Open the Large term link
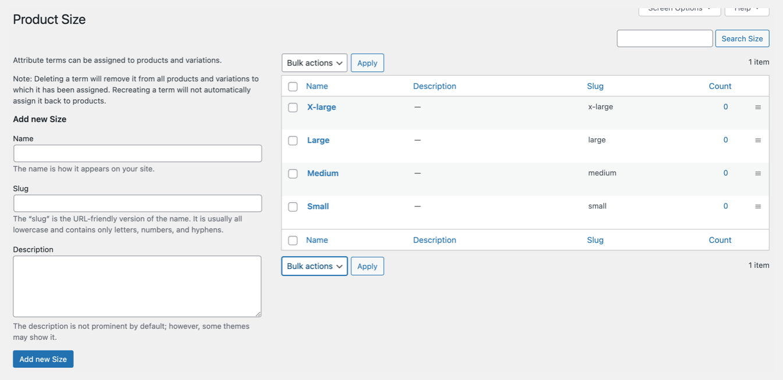The height and width of the screenshot is (380, 783). [318, 140]
